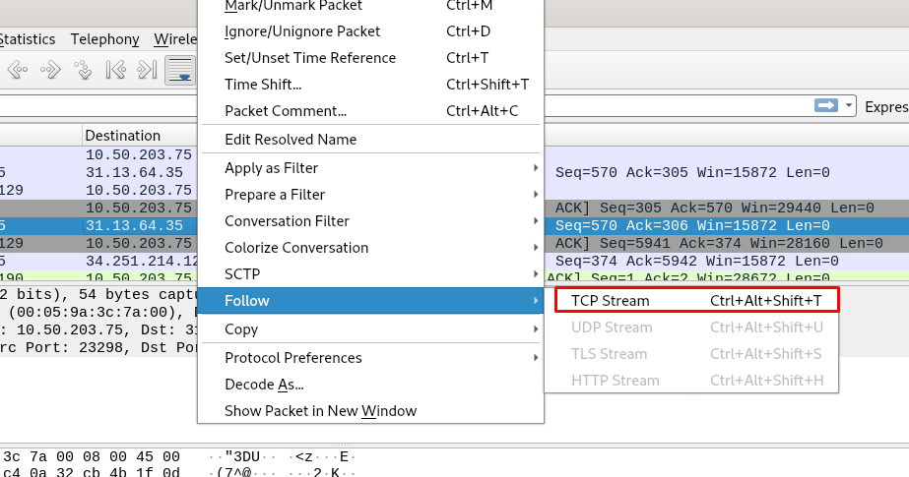Open display filter history dropdown

[x=849, y=106]
